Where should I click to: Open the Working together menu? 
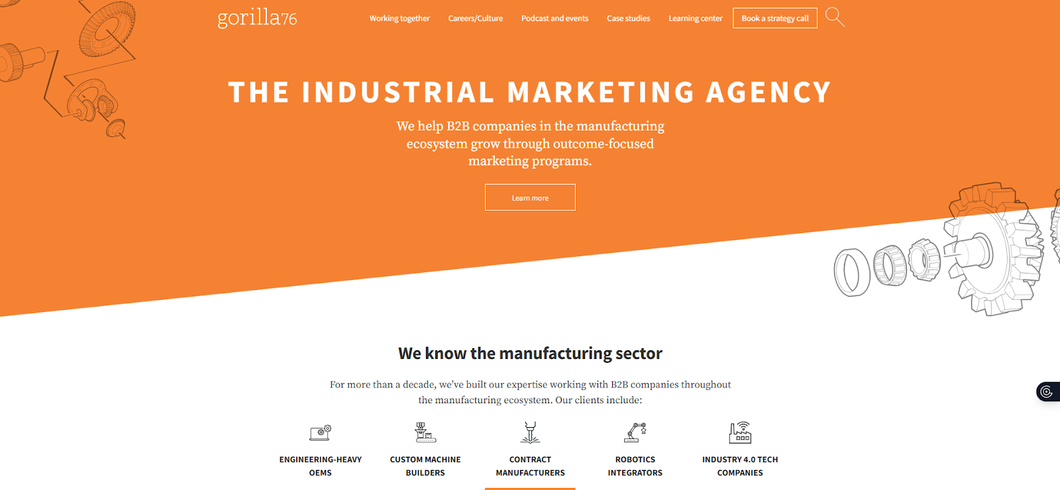pos(399,19)
